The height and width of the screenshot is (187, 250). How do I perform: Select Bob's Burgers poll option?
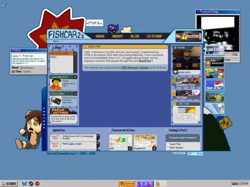(168, 148)
